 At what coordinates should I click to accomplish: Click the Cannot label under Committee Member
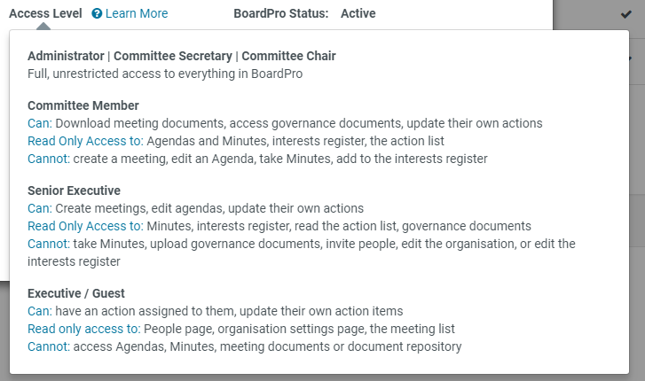pos(48,159)
